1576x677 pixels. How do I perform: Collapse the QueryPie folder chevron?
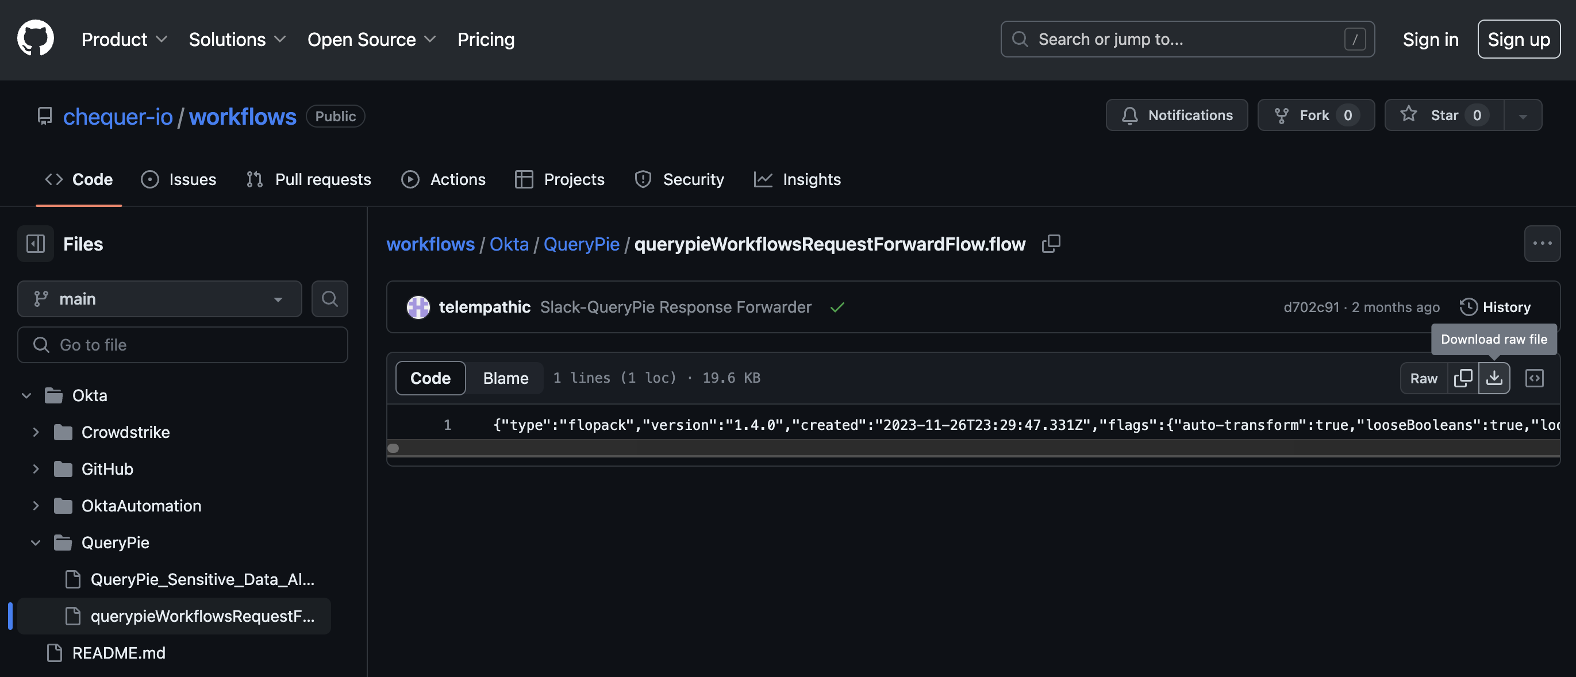[36, 543]
